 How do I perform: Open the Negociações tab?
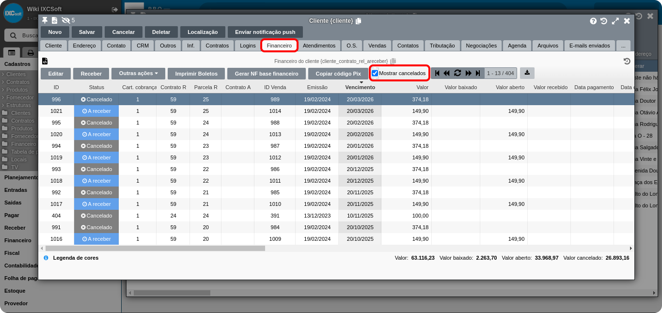click(481, 46)
